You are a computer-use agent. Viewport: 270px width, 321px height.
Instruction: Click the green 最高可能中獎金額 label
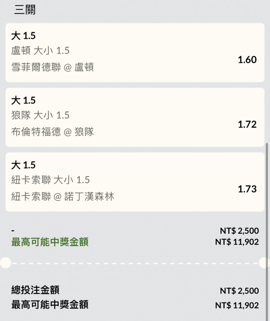(x=50, y=242)
